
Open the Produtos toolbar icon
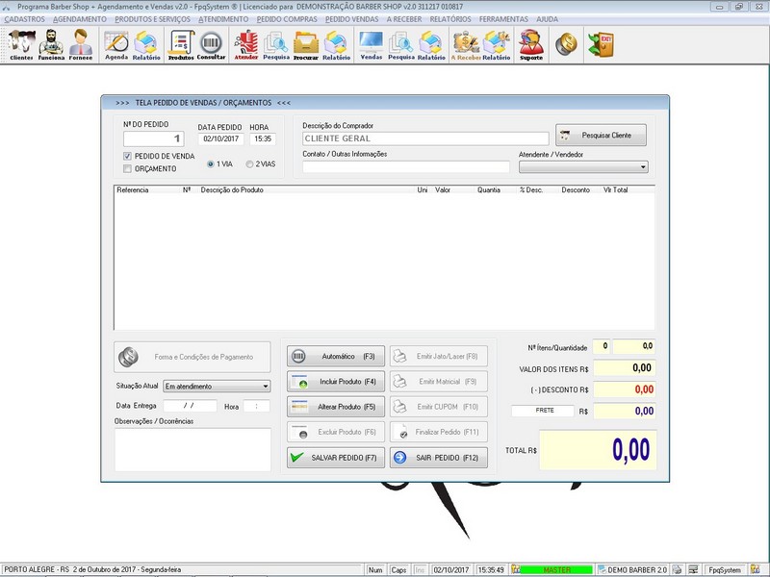pyautogui.click(x=181, y=44)
